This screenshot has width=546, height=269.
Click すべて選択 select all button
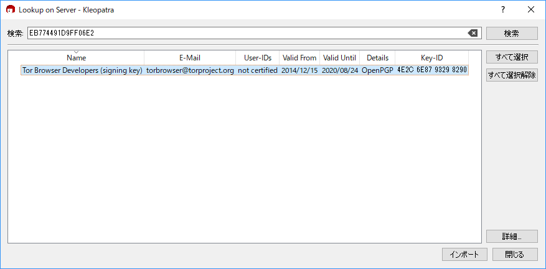pos(512,57)
